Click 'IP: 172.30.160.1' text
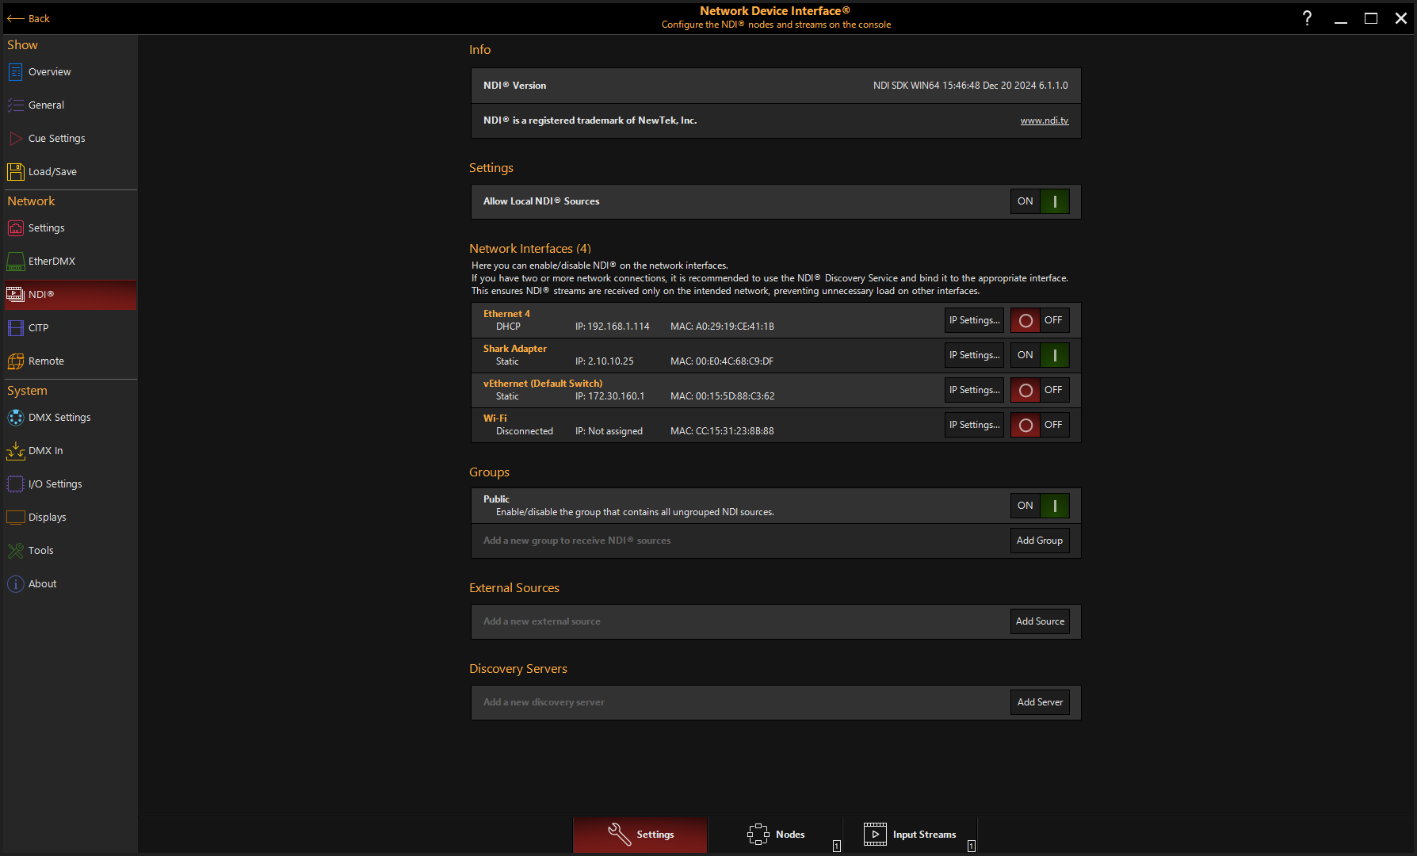1417x856 pixels. click(609, 396)
